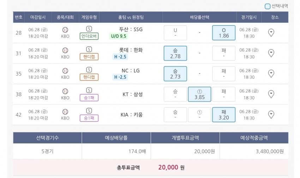Click the KBO baseball icon for KIA : 키움

point(65,111)
